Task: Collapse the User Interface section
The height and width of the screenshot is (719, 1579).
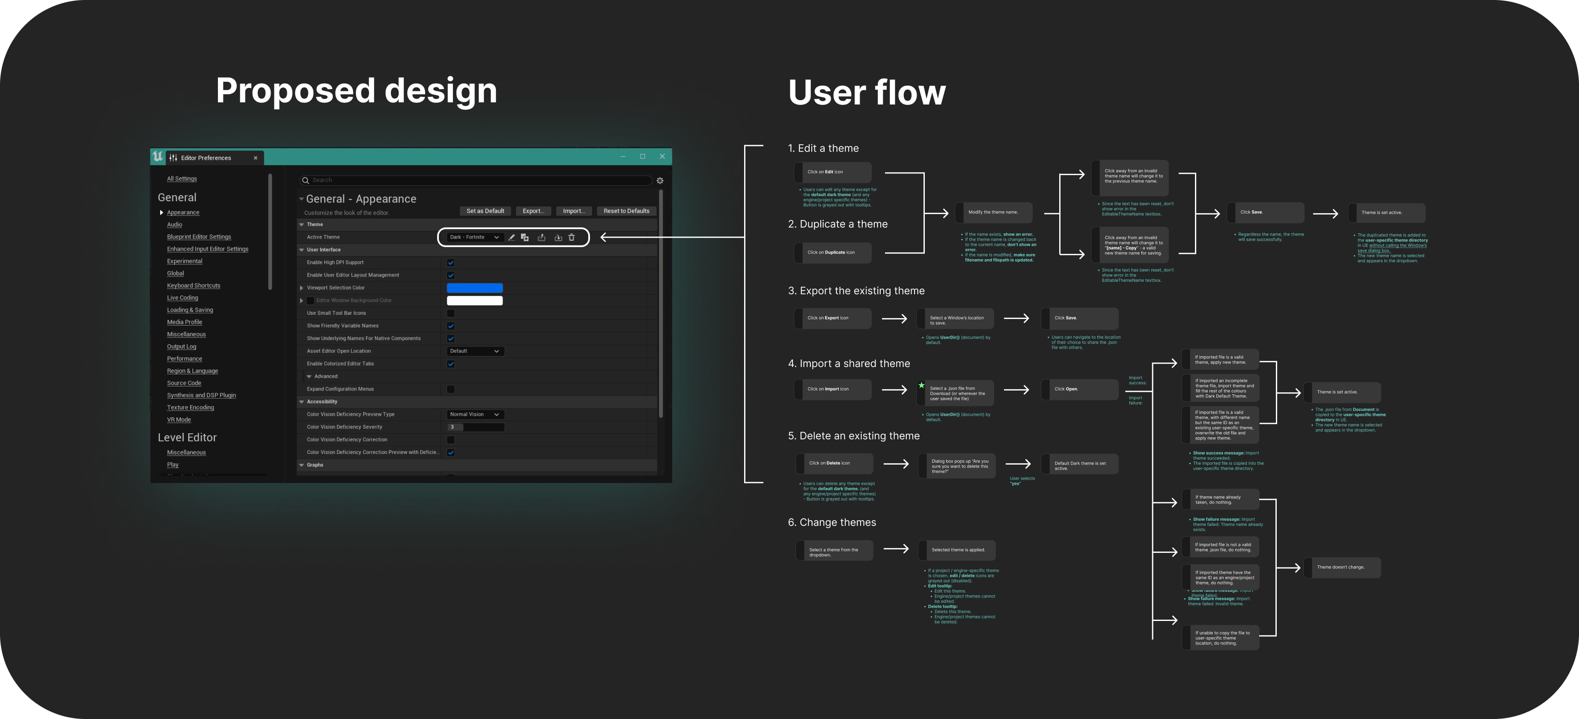Action: pos(301,250)
